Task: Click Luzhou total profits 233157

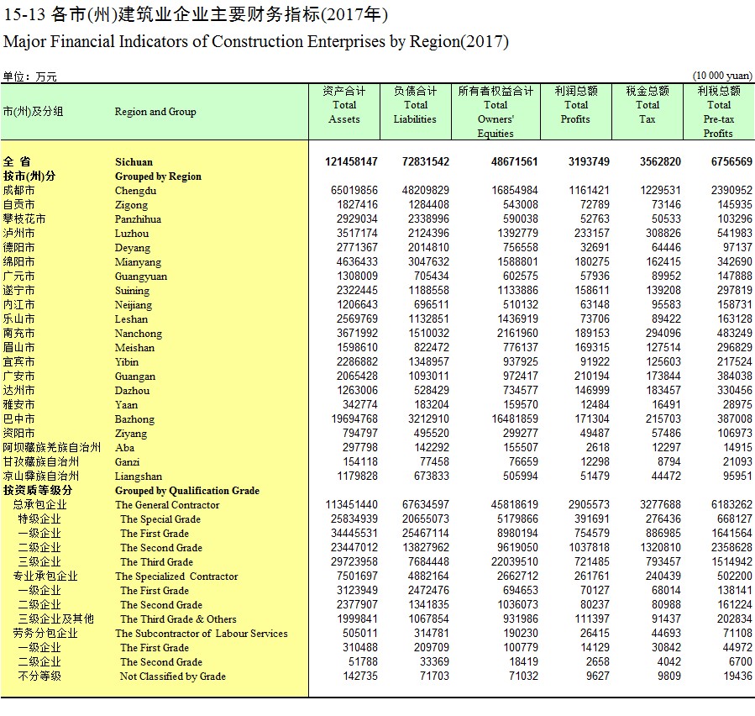Action: 592,234
